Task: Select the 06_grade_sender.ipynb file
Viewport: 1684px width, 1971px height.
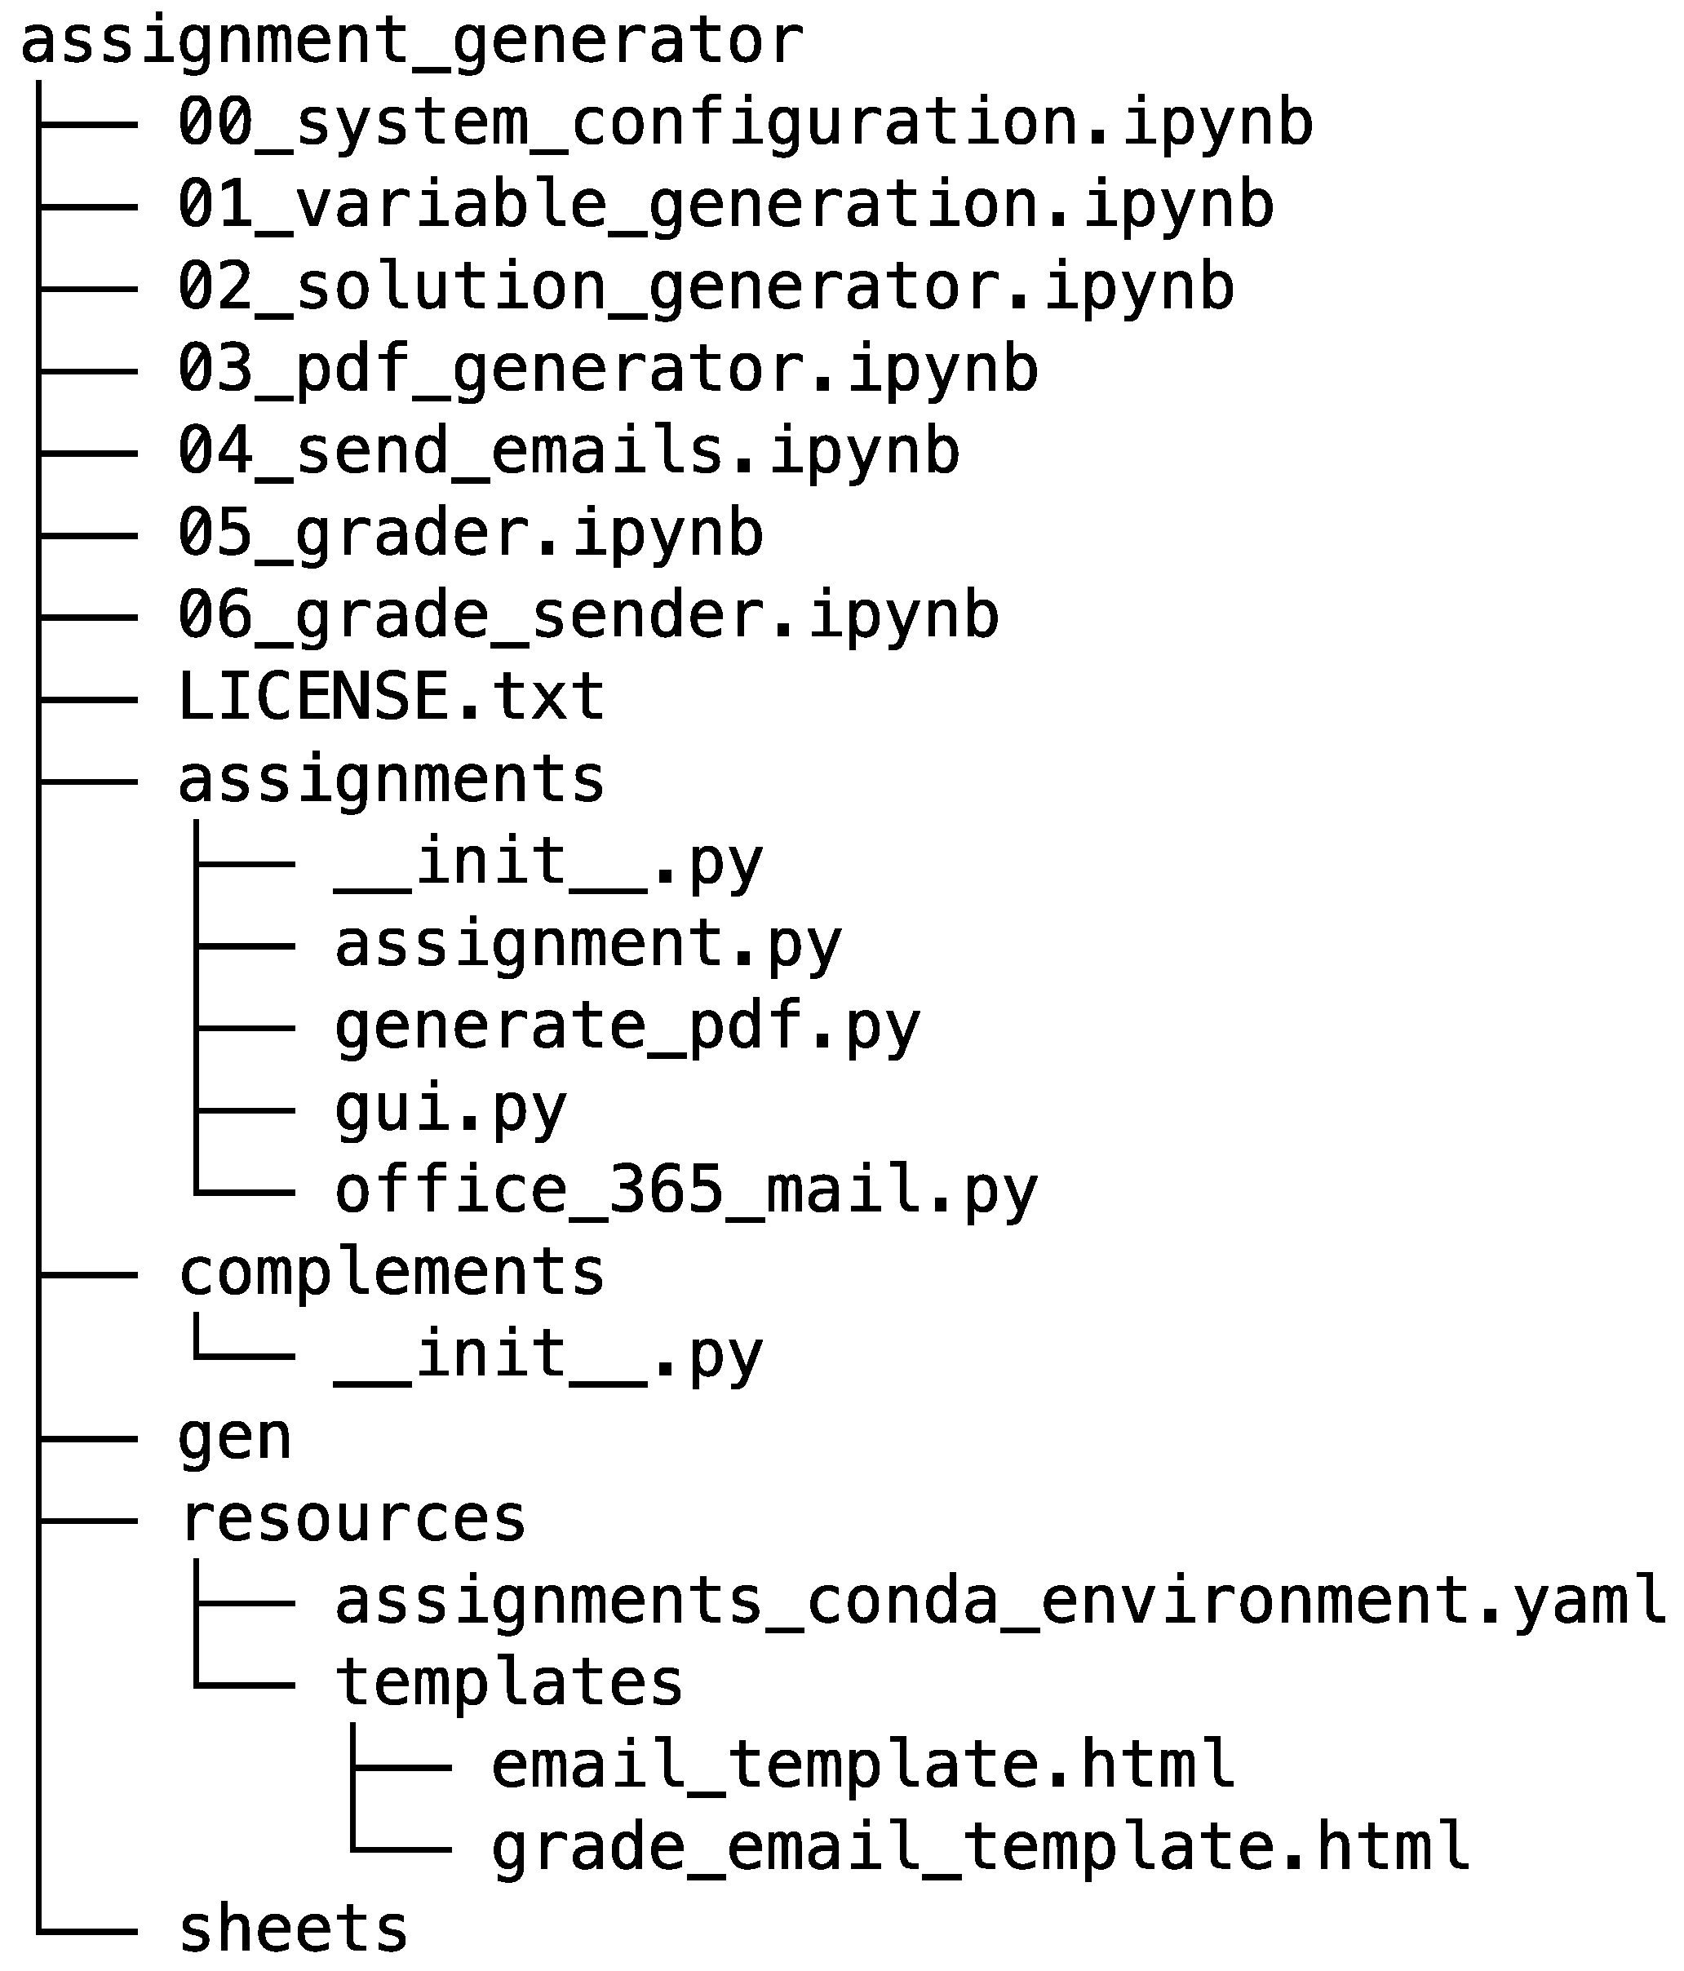Action: [588, 614]
